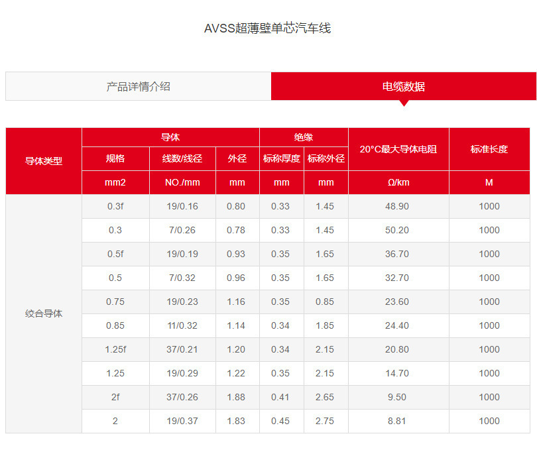Click the 19/0.16 conductor value cell
Screen dimensions: 537x450
click(180, 206)
